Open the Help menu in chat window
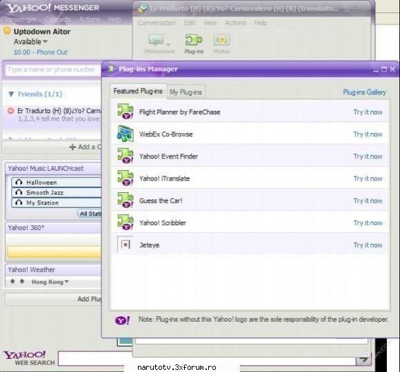This screenshot has width=400, height=372. [261, 23]
